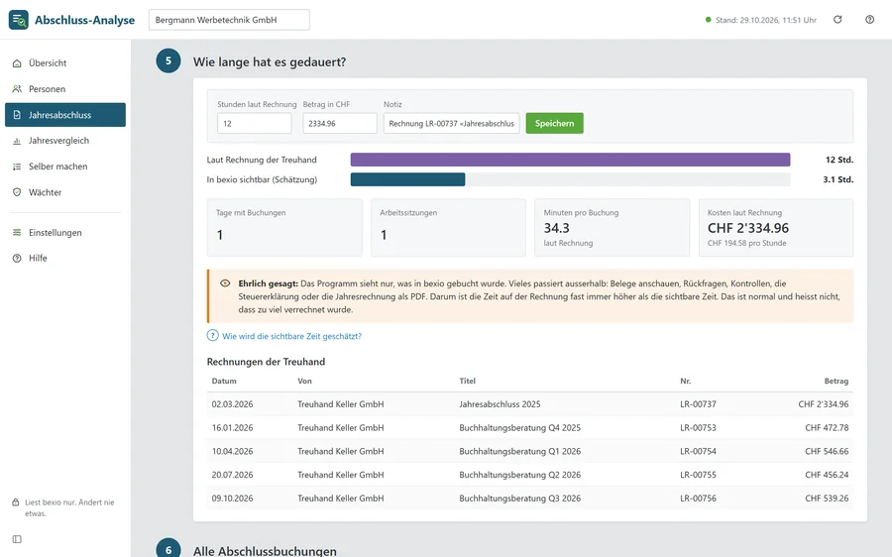
Task: Click the Betrag column header
Action: click(836, 382)
